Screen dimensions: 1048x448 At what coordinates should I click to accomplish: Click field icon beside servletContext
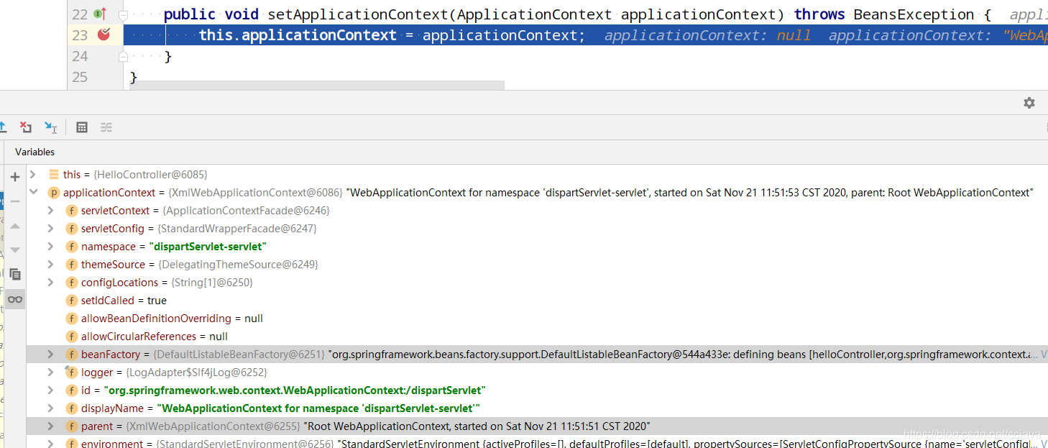pyautogui.click(x=71, y=211)
